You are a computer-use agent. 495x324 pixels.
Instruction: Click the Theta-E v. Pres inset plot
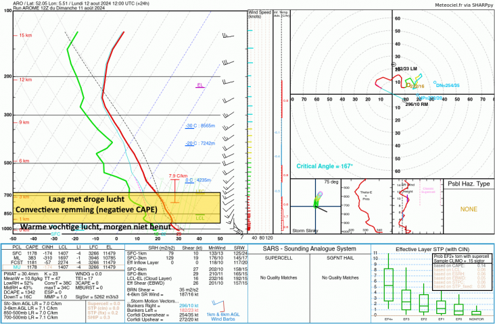pos(368,207)
